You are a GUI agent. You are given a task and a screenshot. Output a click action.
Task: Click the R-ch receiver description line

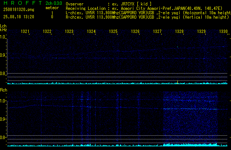147,17
